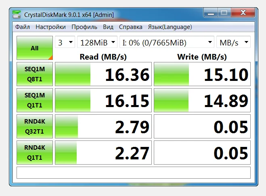Screen dimensions: 266x196
Task: Select the RND4K Q32T1 write value 0.05
Action: click(x=202, y=126)
